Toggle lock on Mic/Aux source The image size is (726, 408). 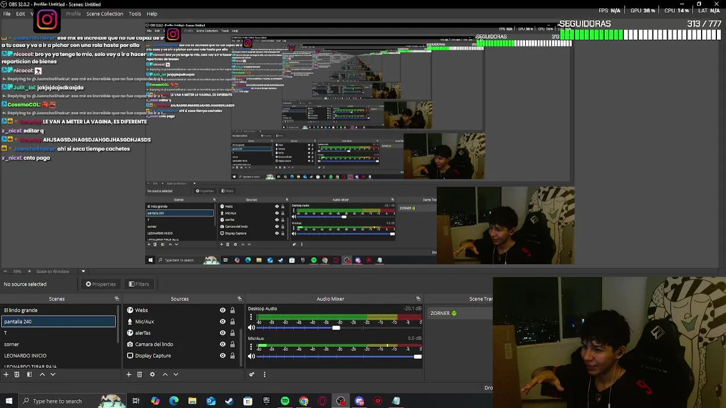click(232, 322)
